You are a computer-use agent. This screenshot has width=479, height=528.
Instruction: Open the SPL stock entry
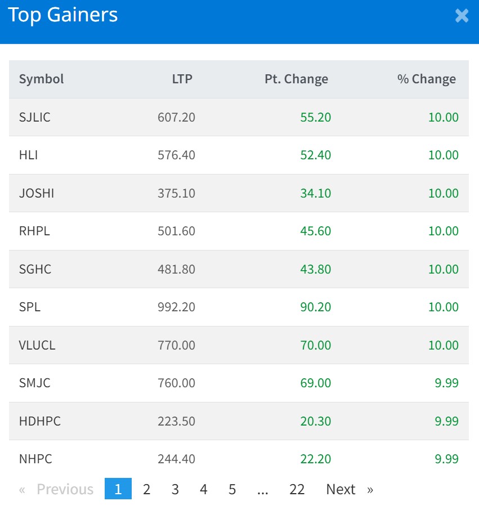pos(30,307)
